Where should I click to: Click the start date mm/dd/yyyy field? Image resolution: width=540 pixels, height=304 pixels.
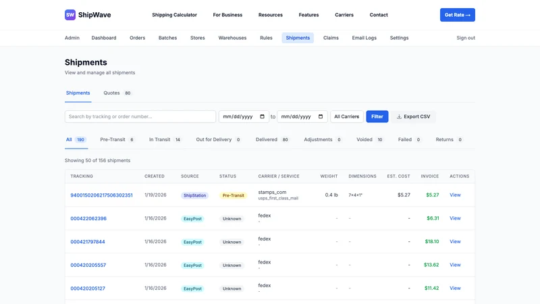coord(244,116)
